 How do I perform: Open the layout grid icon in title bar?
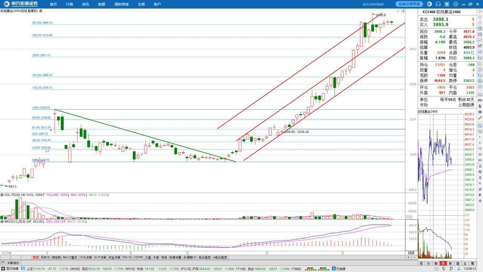[x=447, y=4]
